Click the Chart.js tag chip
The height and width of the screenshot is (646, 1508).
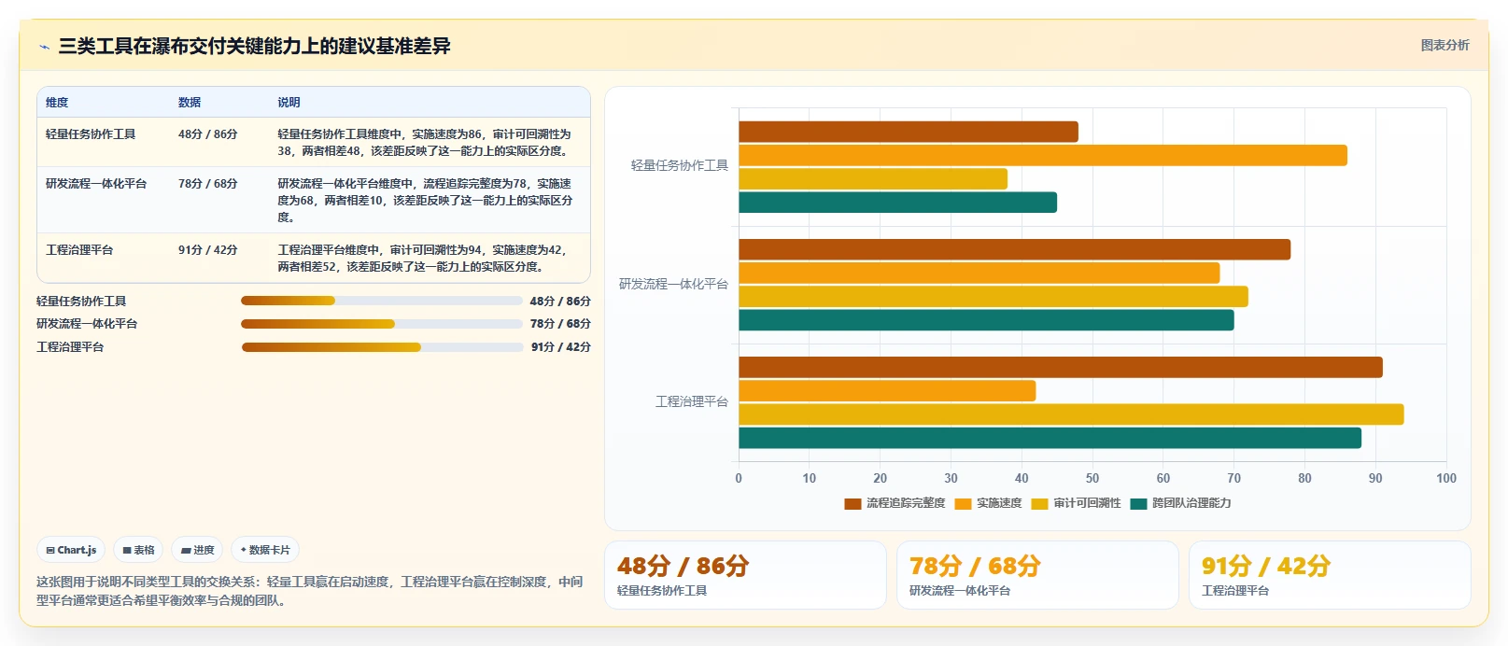pos(71,550)
